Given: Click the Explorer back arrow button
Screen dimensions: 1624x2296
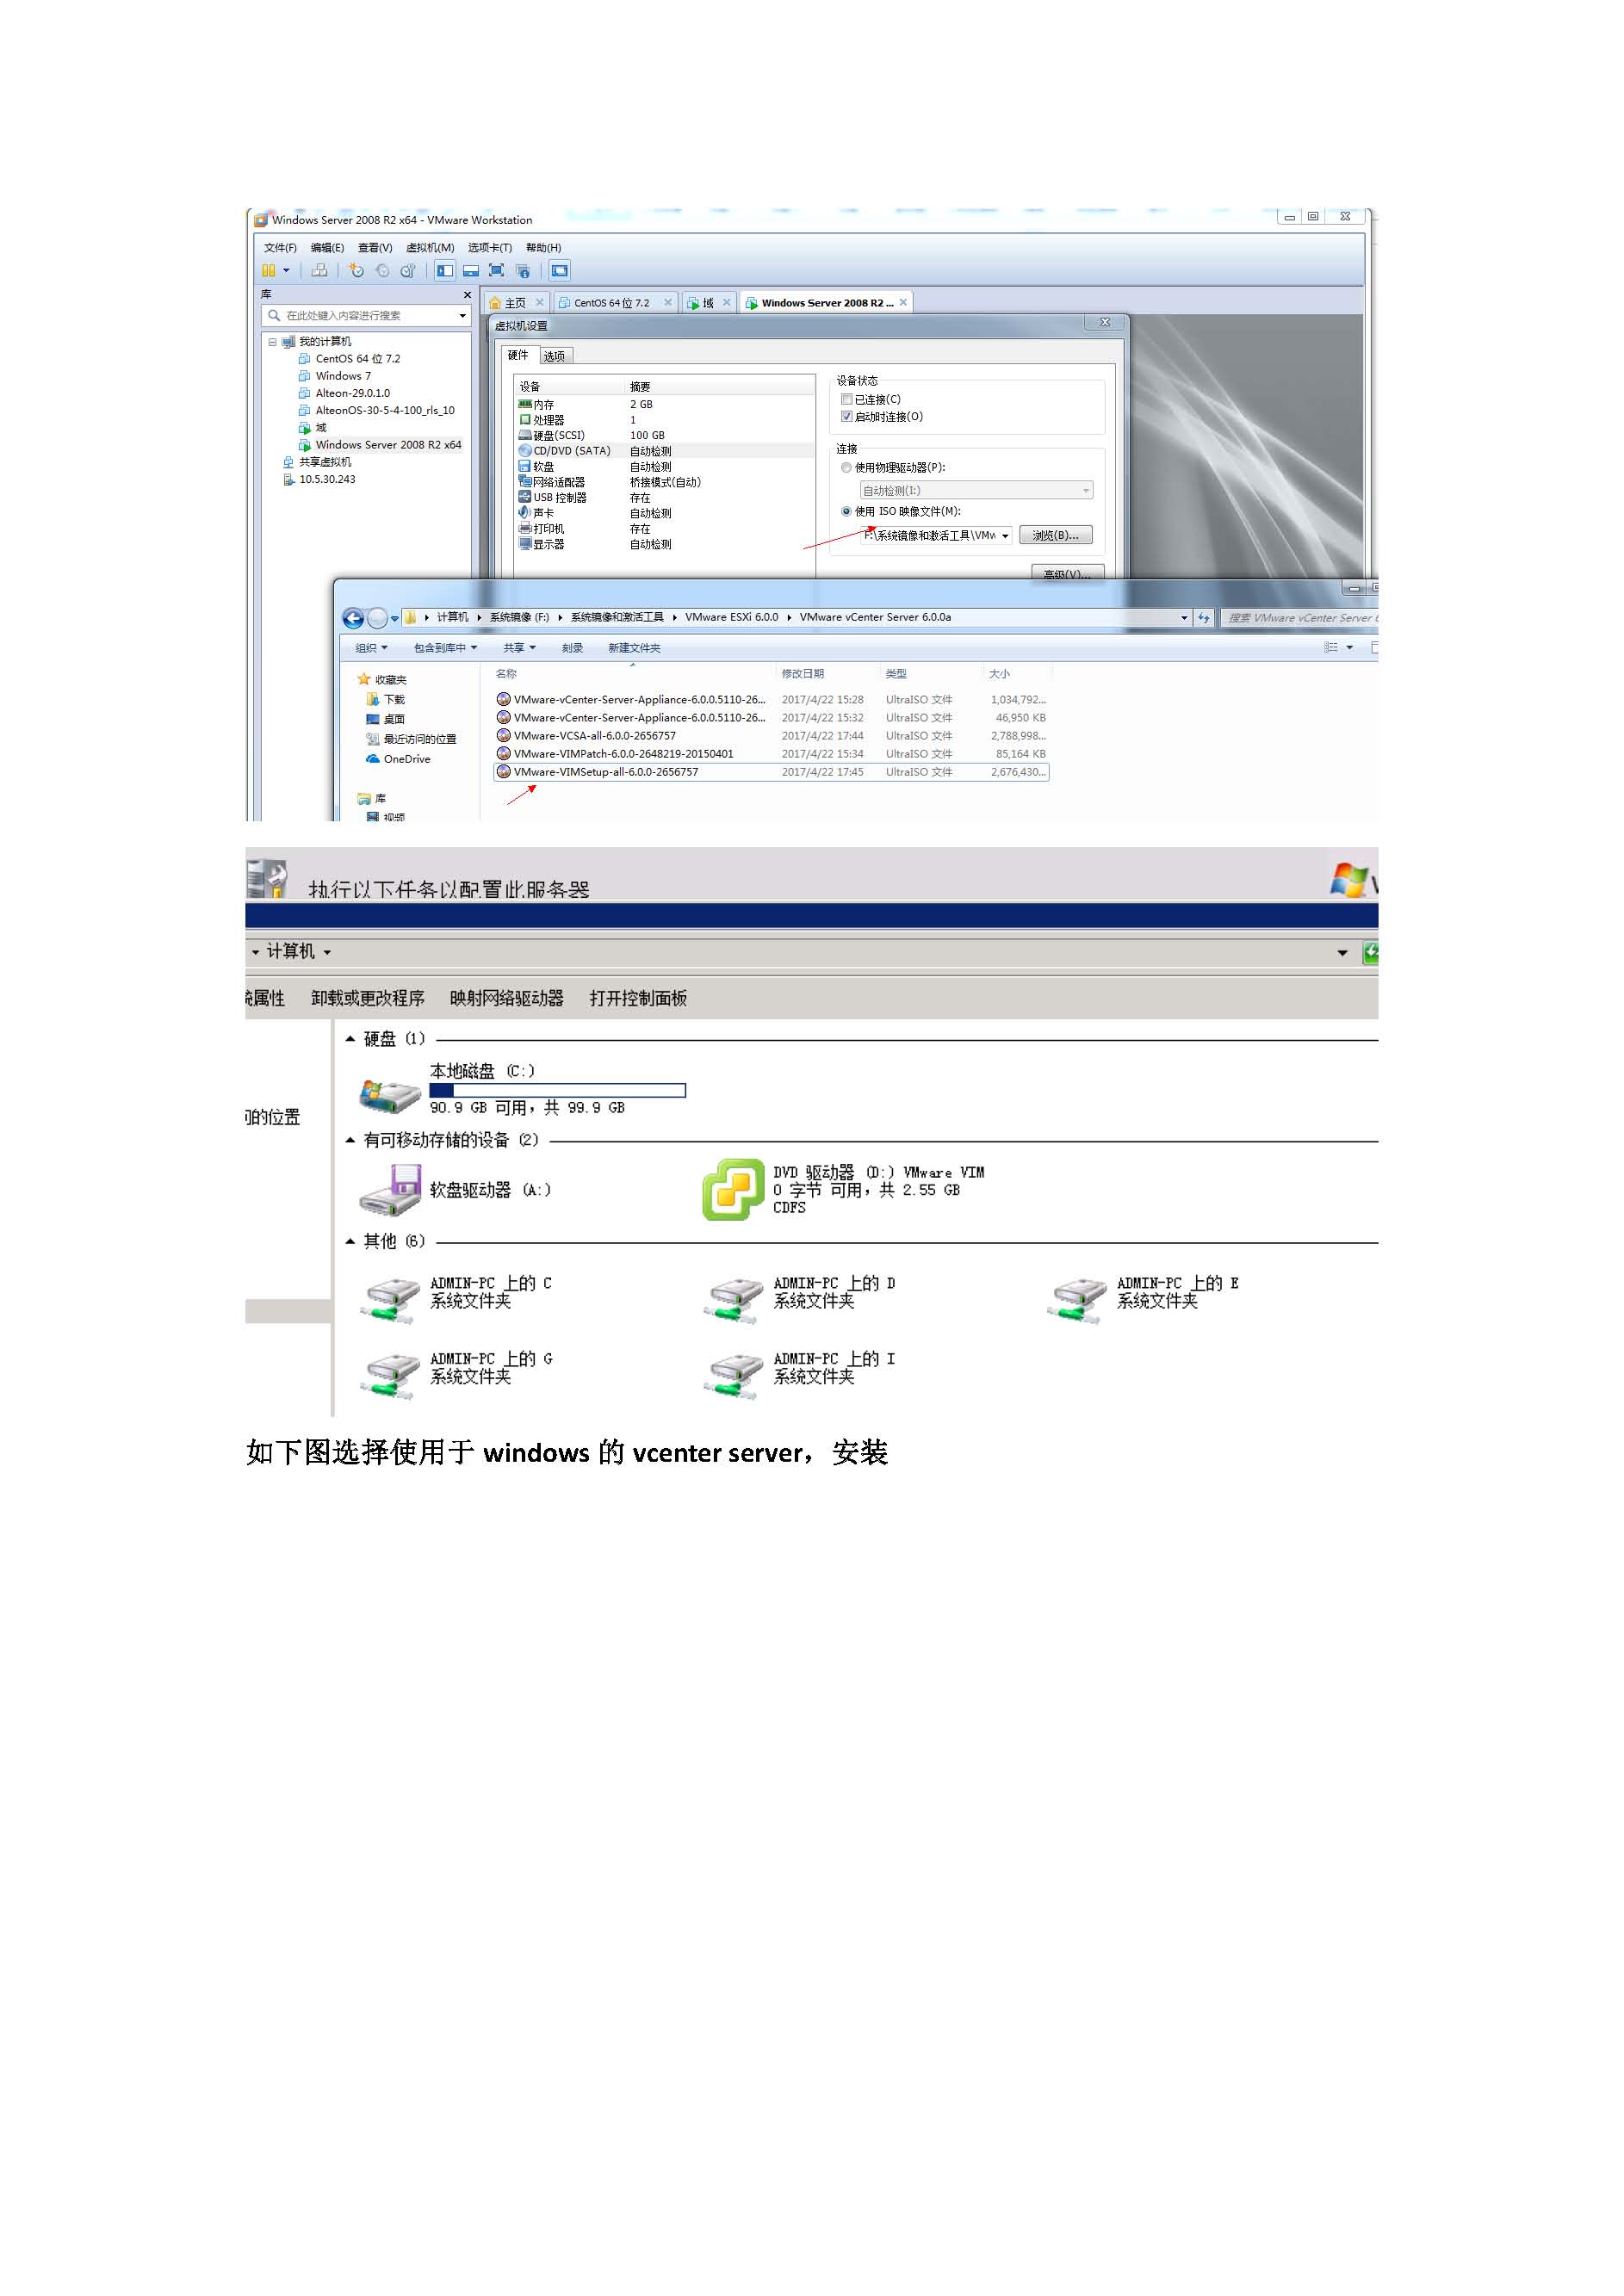Looking at the screenshot, I should tap(353, 619).
